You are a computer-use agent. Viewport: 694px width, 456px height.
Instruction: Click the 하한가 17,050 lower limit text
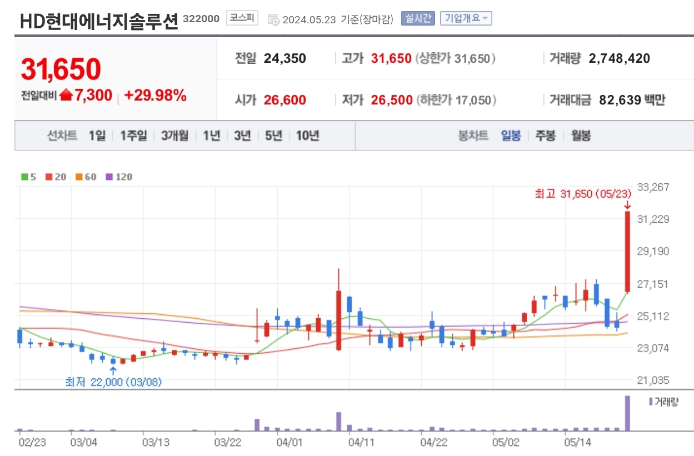pyautogui.click(x=456, y=101)
